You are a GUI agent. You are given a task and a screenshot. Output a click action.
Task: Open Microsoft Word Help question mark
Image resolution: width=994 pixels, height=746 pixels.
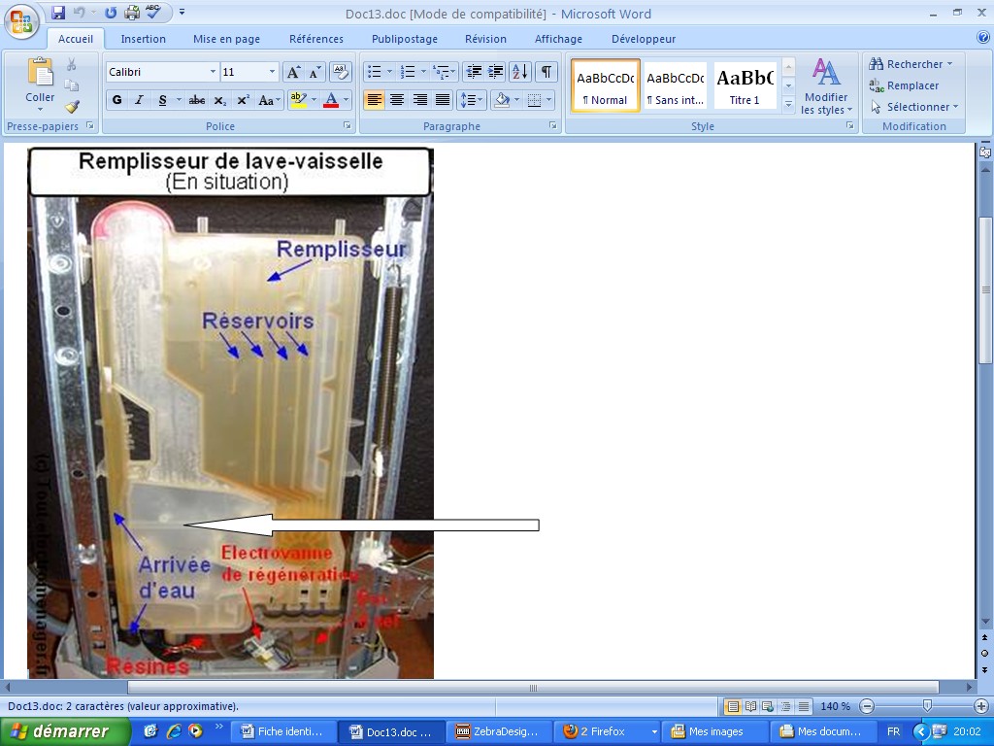coord(983,38)
